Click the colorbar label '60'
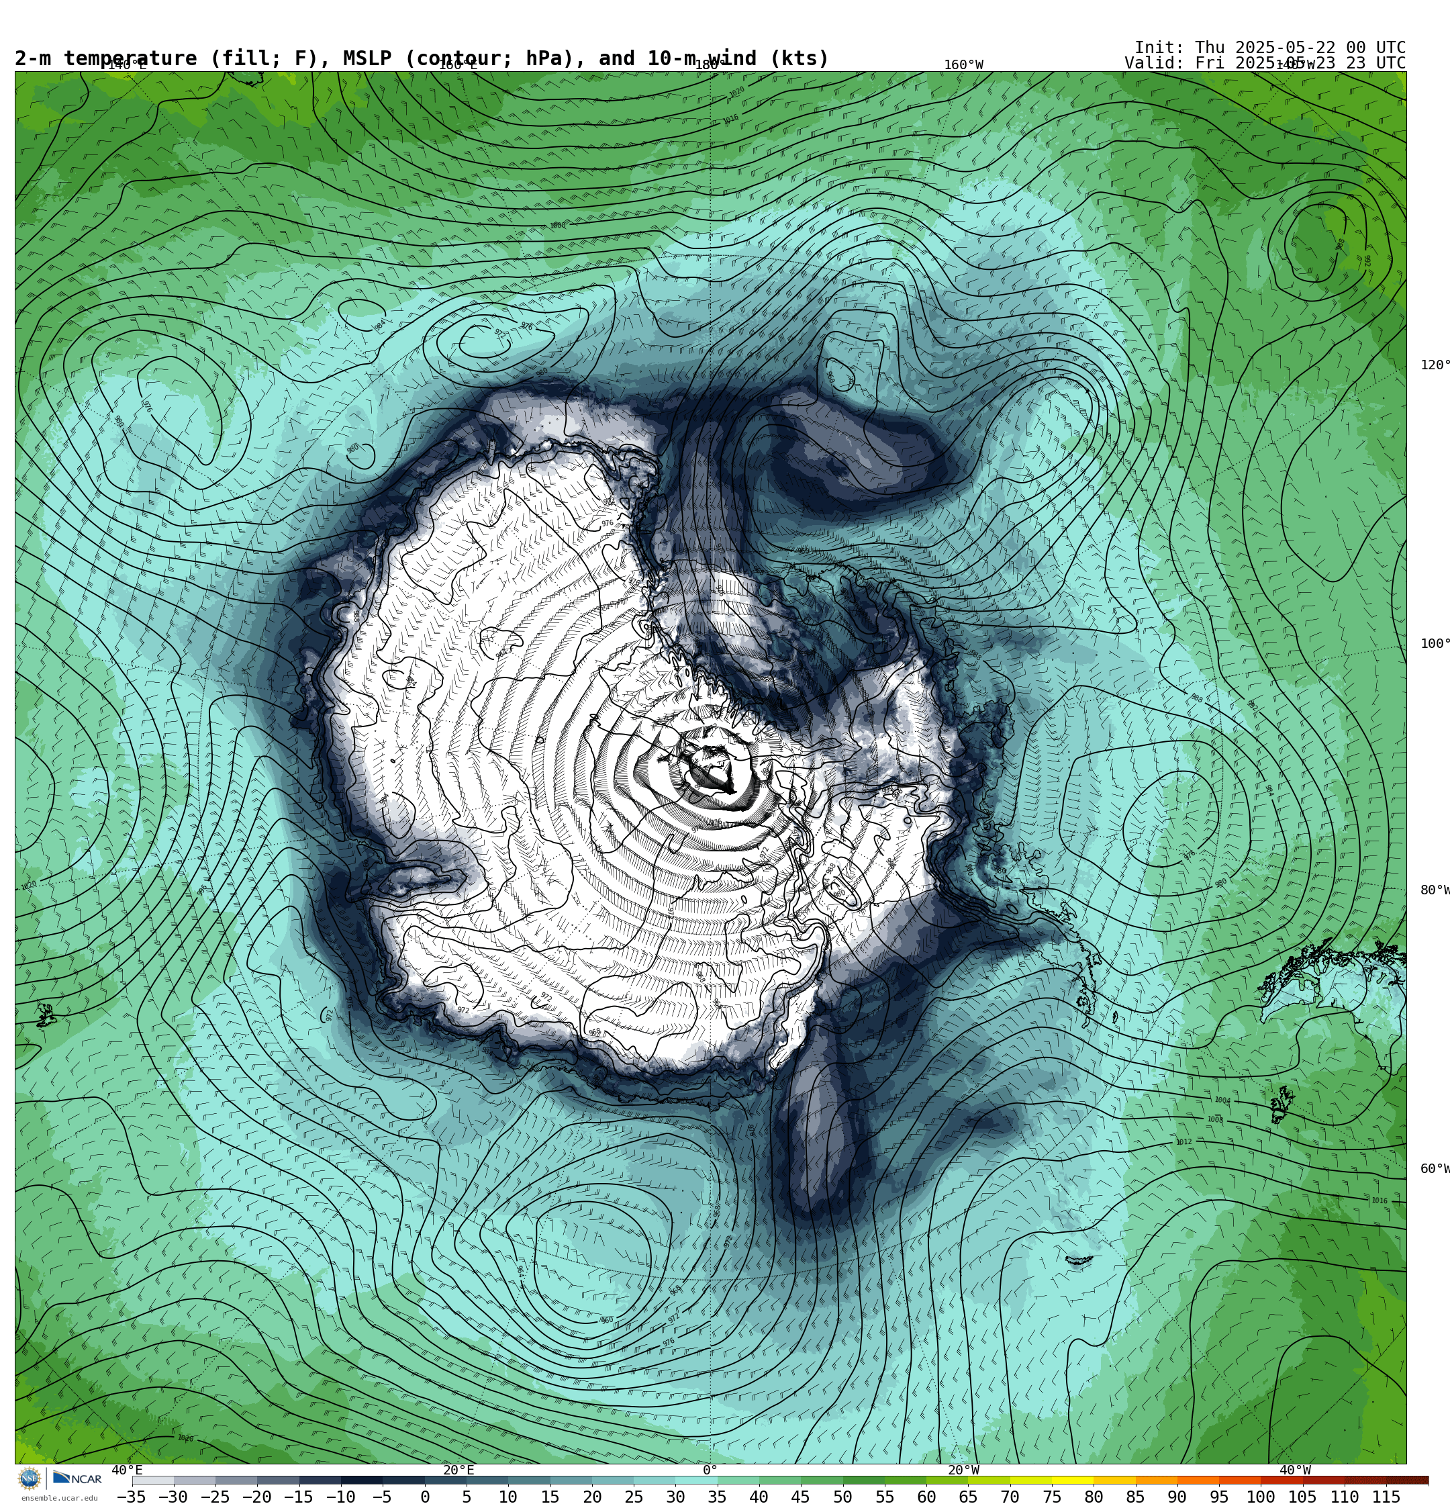This screenshot has height=1506, width=1450. (x=926, y=1497)
